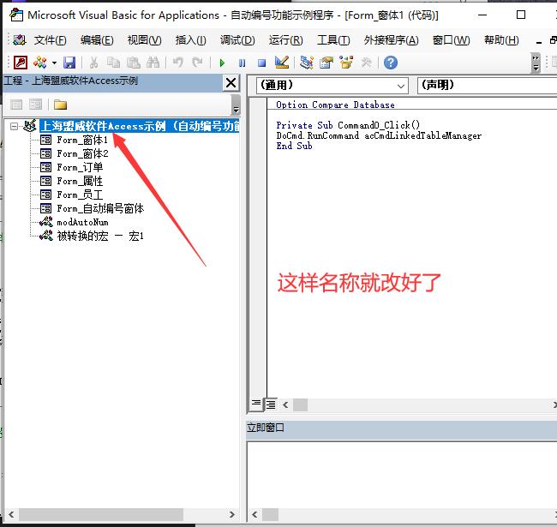The image size is (557, 527).
Task: Open the Properties Window toolbar icon
Action: coord(326,63)
